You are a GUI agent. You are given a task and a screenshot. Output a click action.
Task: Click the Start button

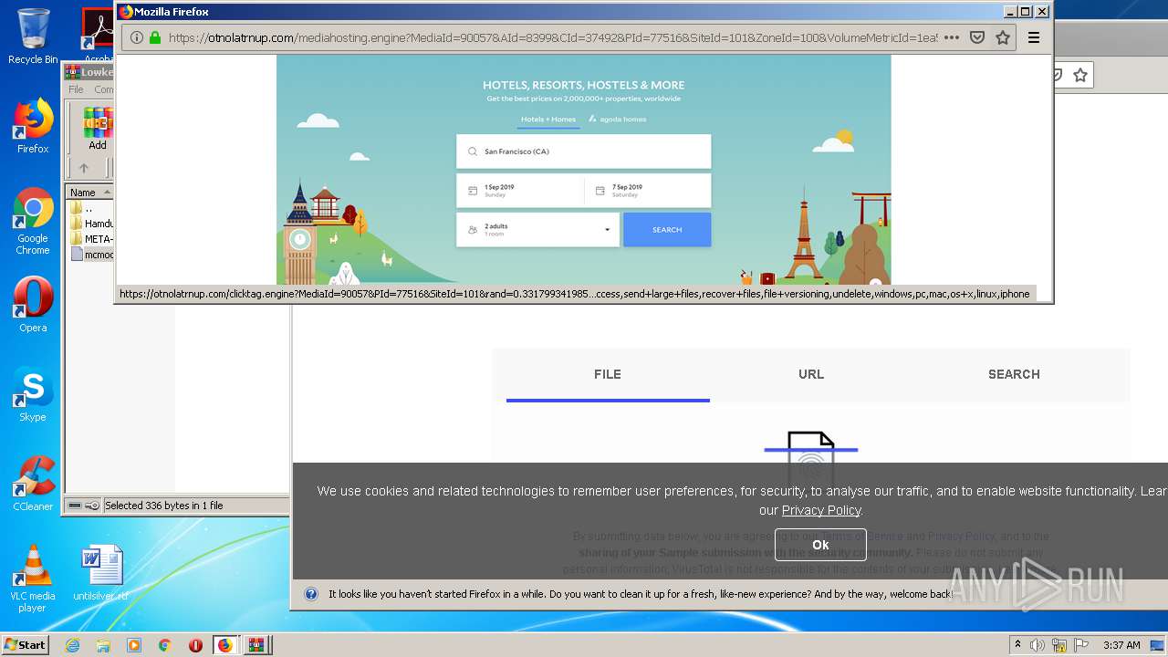[x=25, y=644]
